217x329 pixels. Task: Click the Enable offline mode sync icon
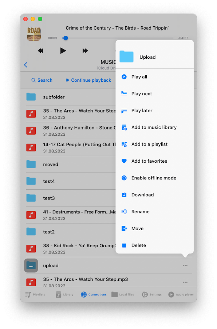click(124, 178)
